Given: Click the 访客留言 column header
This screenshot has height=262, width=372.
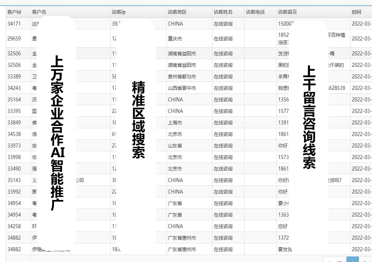Looking at the screenshot, I should (x=288, y=12).
